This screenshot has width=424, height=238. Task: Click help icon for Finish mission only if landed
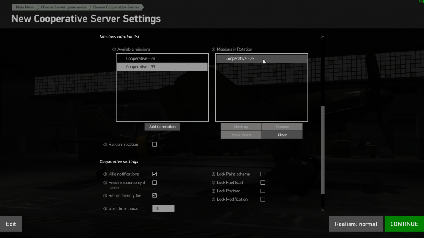(105, 183)
